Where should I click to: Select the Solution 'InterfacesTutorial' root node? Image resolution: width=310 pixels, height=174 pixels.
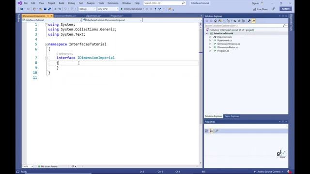[232, 30]
